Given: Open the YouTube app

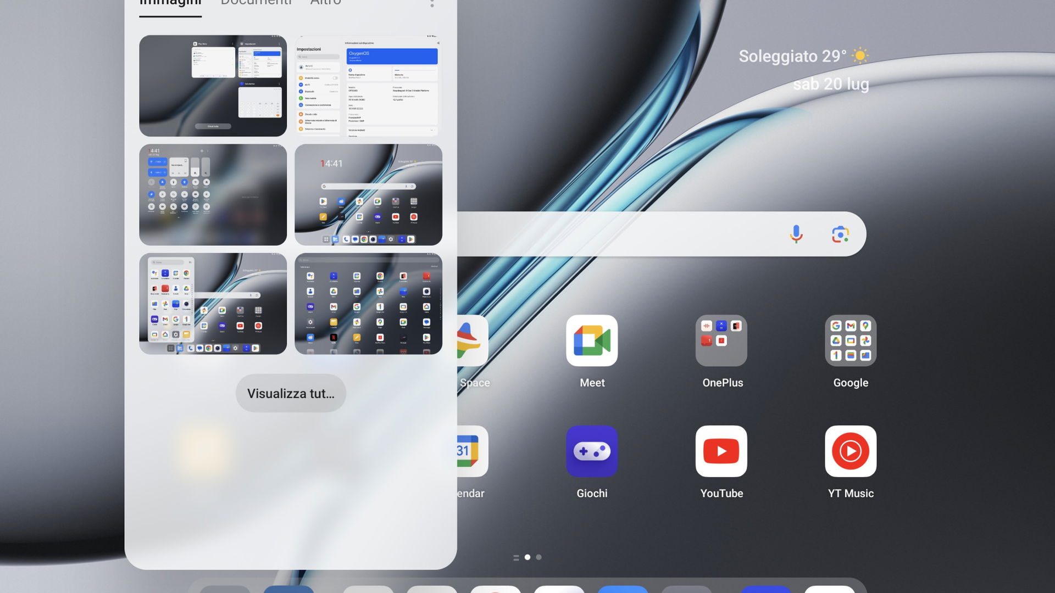Looking at the screenshot, I should (721, 451).
